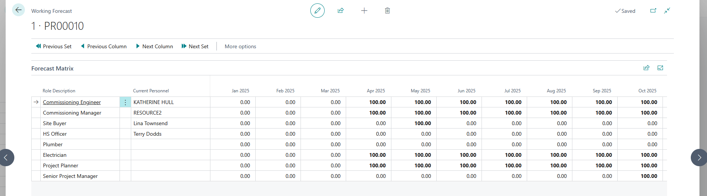Click Previous Set
This screenshot has width=707, height=196.
(54, 46)
